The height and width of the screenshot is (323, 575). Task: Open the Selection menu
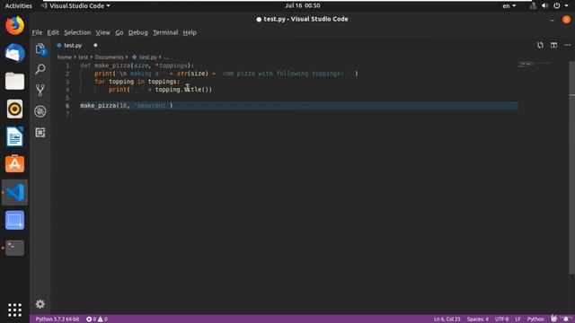click(x=77, y=32)
